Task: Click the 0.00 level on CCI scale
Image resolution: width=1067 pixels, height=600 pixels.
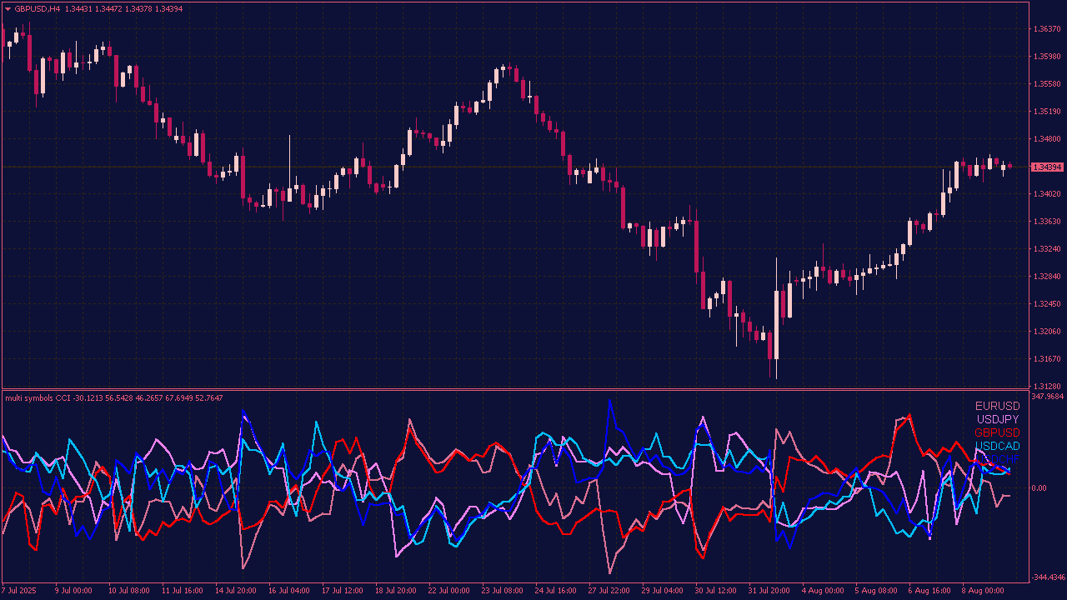Action: pyautogui.click(x=1039, y=488)
